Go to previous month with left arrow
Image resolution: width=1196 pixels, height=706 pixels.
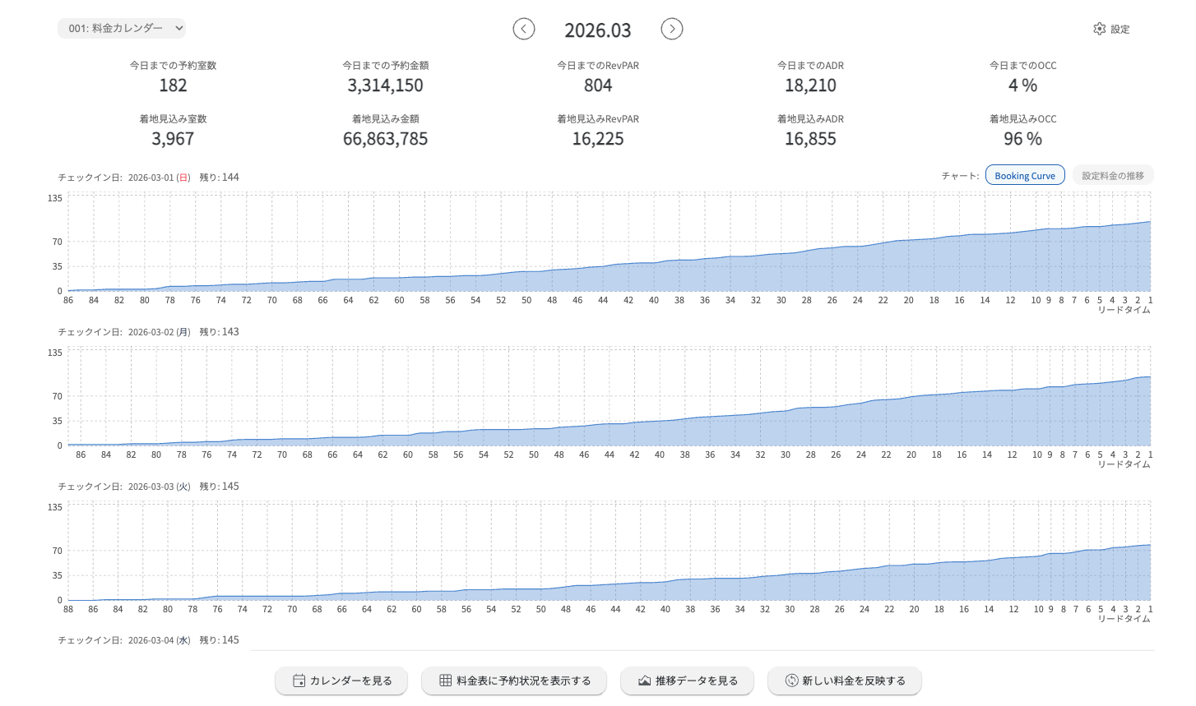pos(524,29)
